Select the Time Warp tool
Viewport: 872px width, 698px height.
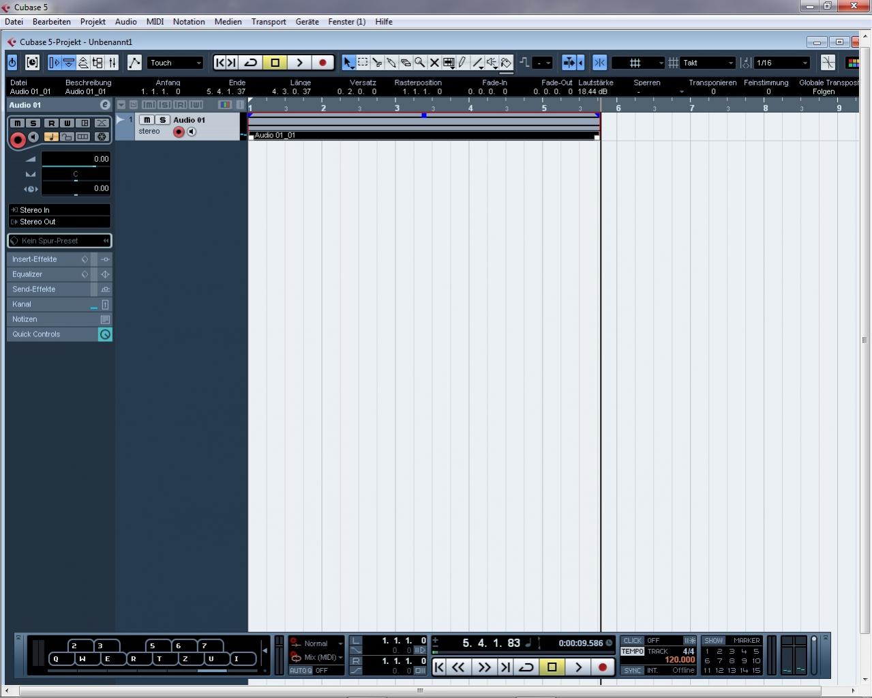click(x=449, y=63)
